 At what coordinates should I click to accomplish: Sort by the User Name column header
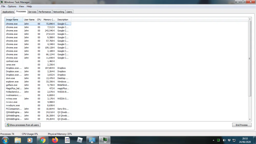point(29,20)
